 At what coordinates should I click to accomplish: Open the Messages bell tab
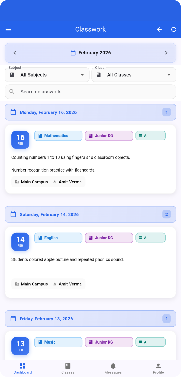coord(113,368)
